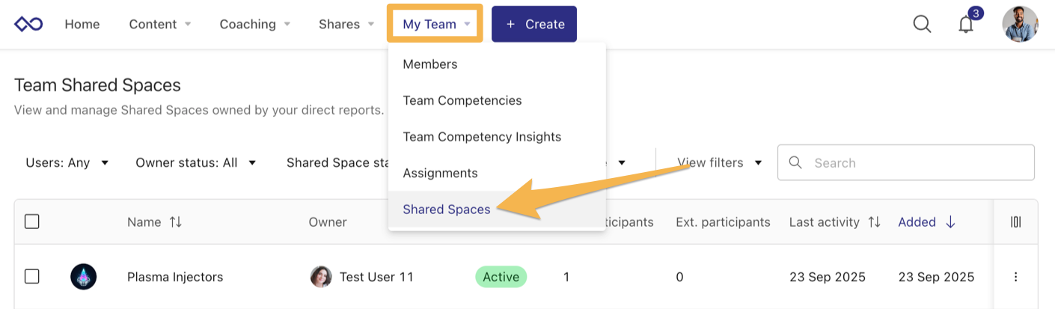Click the infinity logo icon
Screen dimensions: 1055x309
tap(28, 24)
